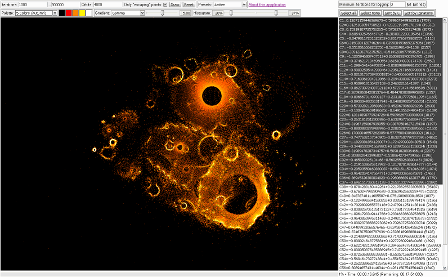Pick the red palette color swatch
The width and height of the screenshot is (448, 277).
pos(69,12)
